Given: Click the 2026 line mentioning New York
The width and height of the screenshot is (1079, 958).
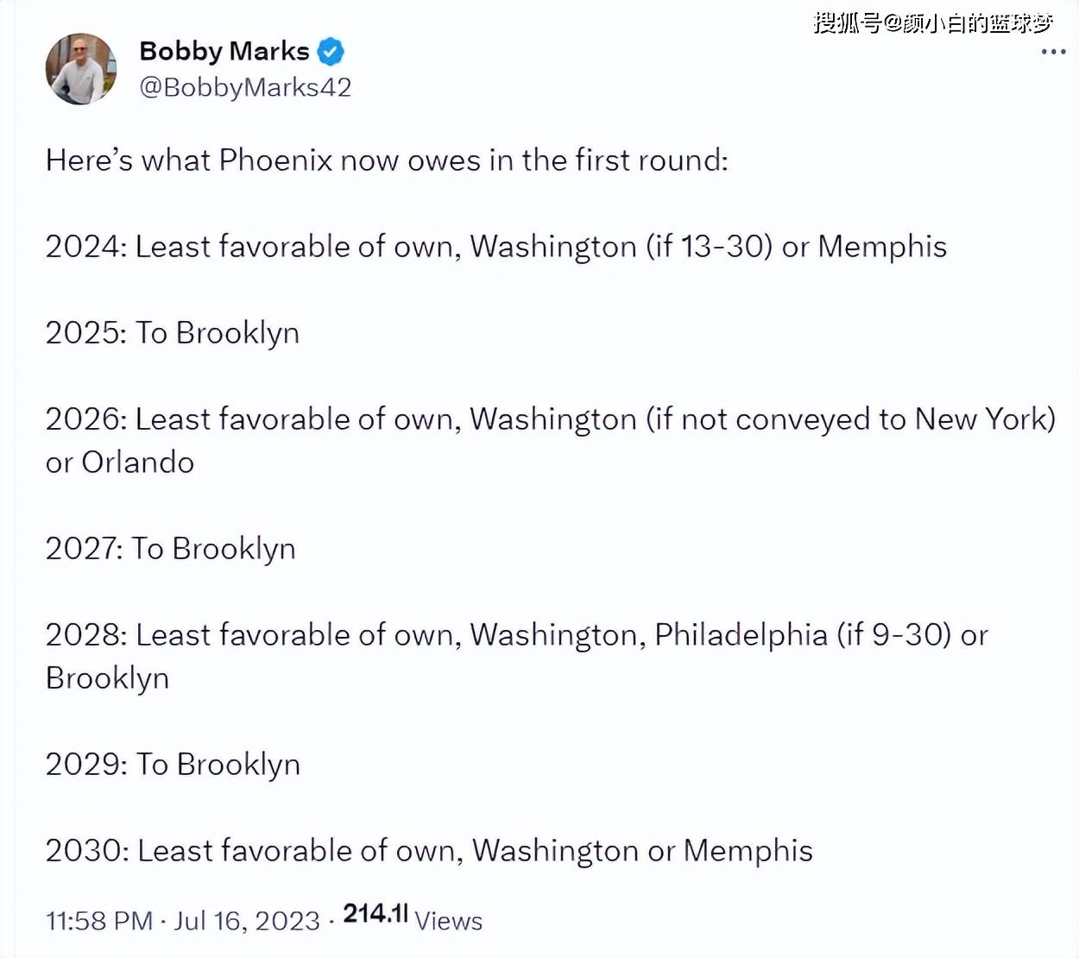Looking at the screenshot, I should coord(550,419).
